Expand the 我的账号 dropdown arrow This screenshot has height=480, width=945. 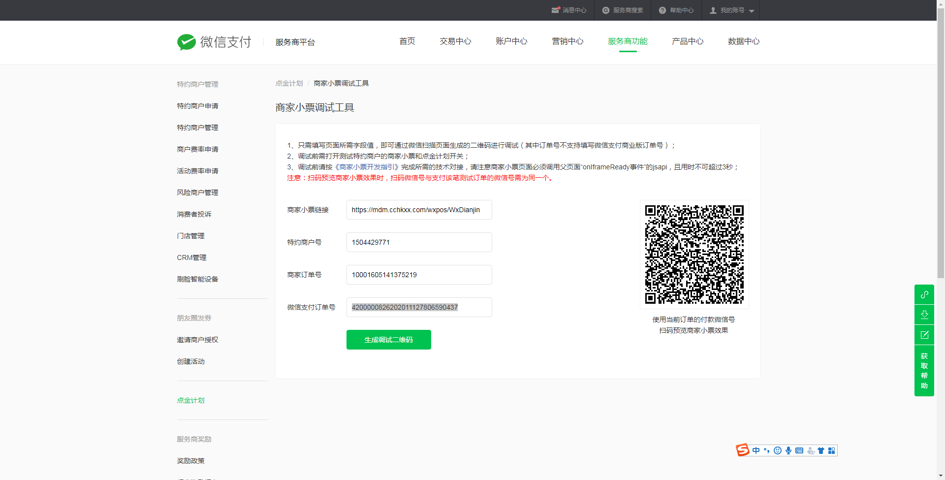click(752, 11)
